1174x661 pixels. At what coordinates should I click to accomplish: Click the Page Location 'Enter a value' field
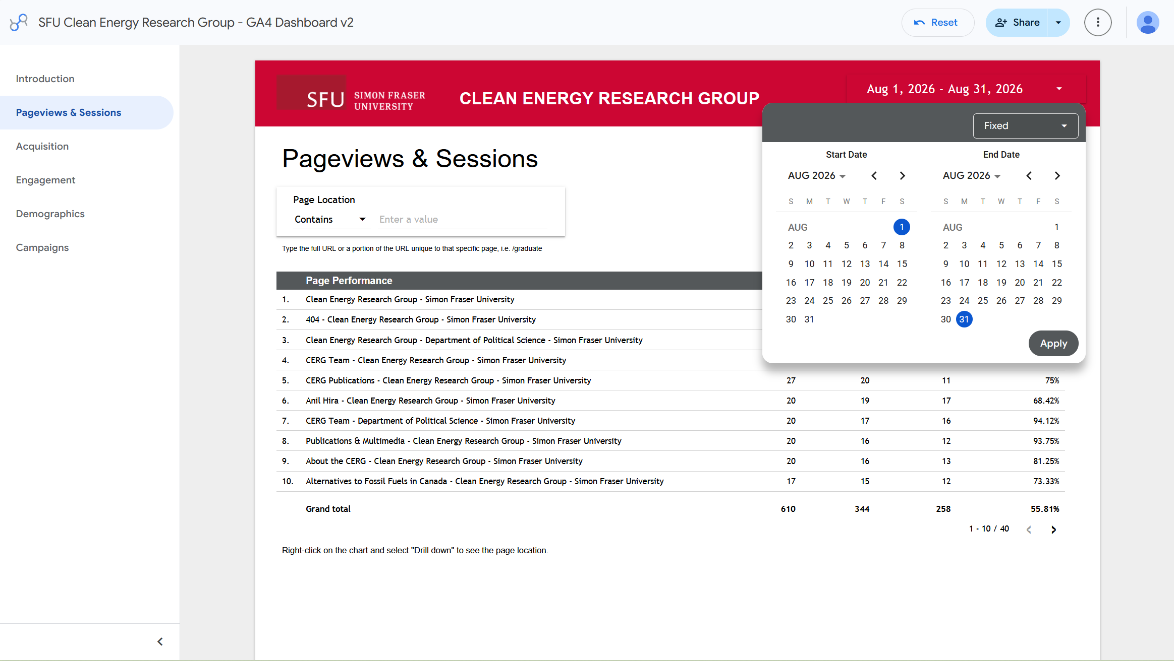[x=462, y=219]
